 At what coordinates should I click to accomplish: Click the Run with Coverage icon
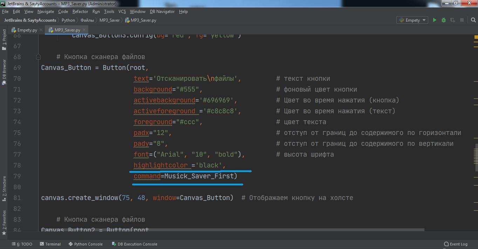[x=453, y=20]
